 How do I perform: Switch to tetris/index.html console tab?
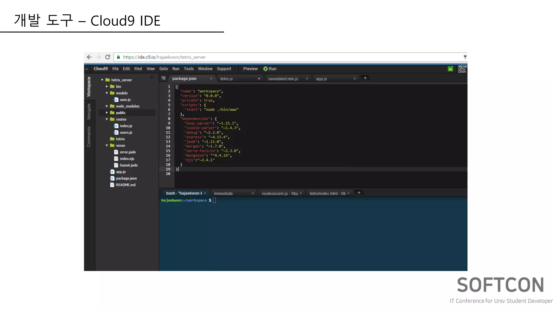328,194
